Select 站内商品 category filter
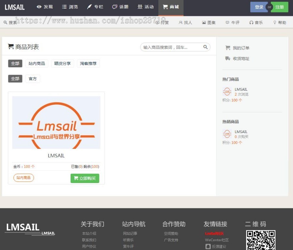 coord(37,63)
